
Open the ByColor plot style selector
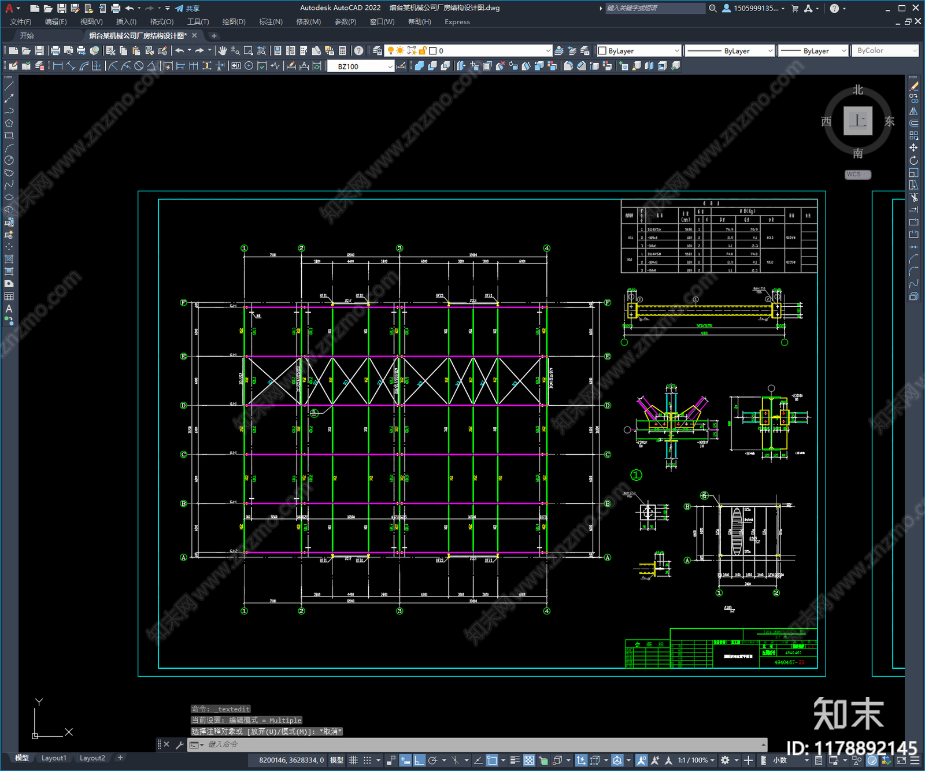click(x=885, y=51)
